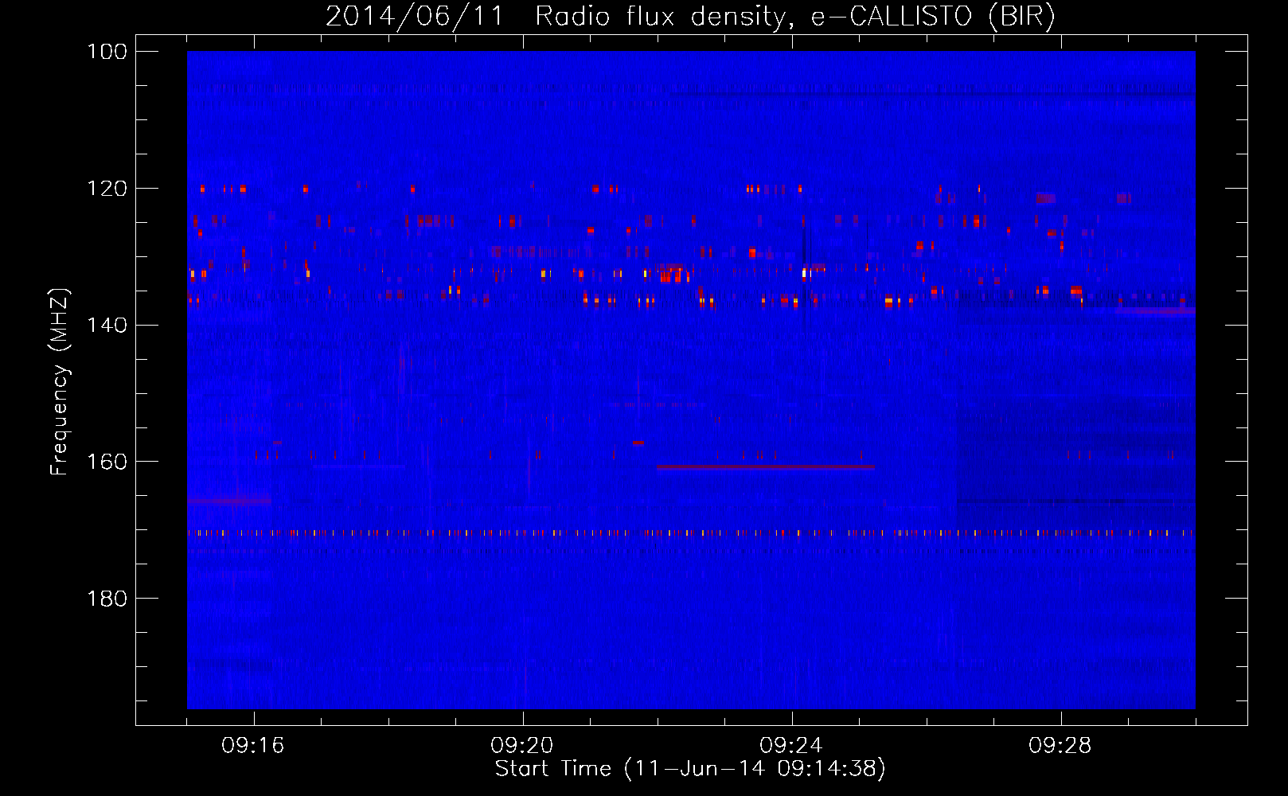Click the 'Start Time (11-Jun-14 09:14:38)' label
Viewport: 1288px width, 796px height.
click(x=690, y=769)
